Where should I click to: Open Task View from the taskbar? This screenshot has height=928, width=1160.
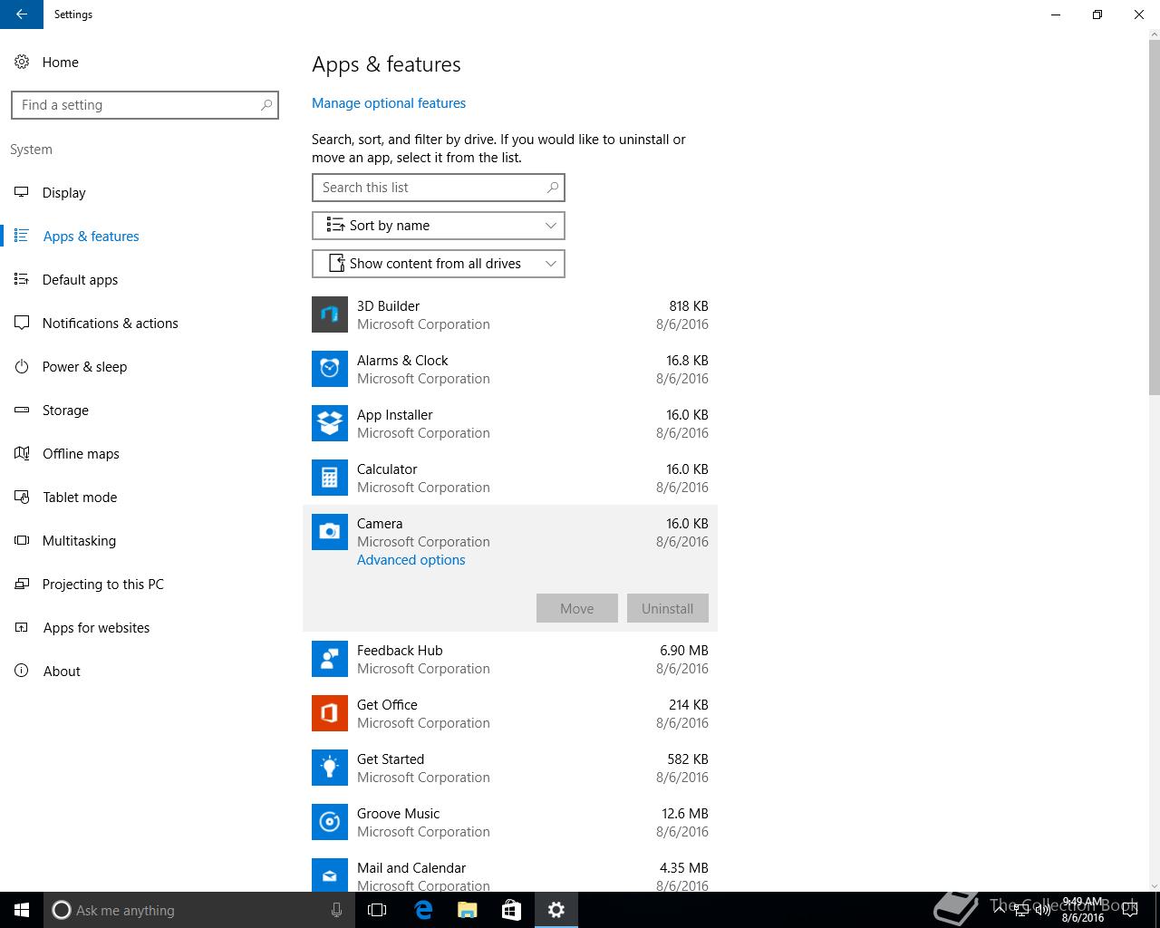[377, 910]
